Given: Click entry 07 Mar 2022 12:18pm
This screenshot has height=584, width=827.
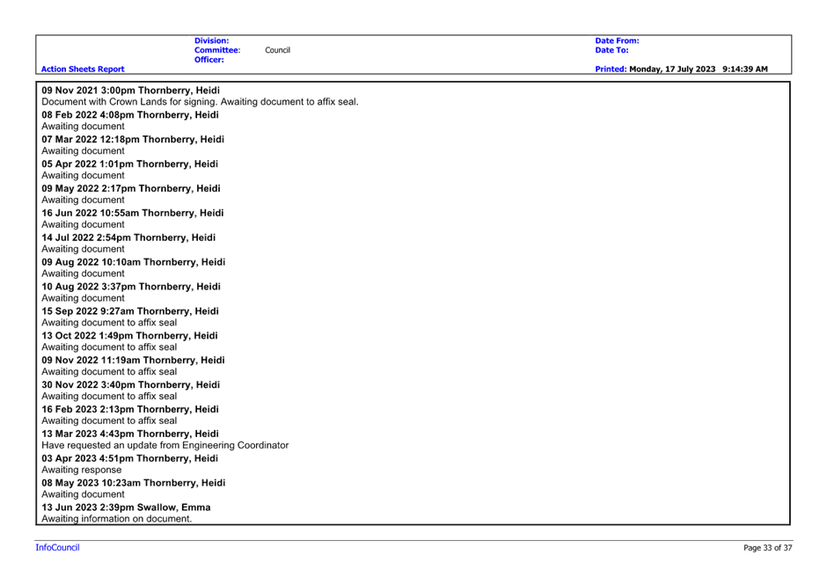Looking at the screenshot, I should [133, 139].
